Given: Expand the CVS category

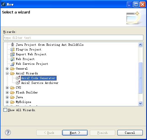Looking at the screenshot, I should coord(7,88).
